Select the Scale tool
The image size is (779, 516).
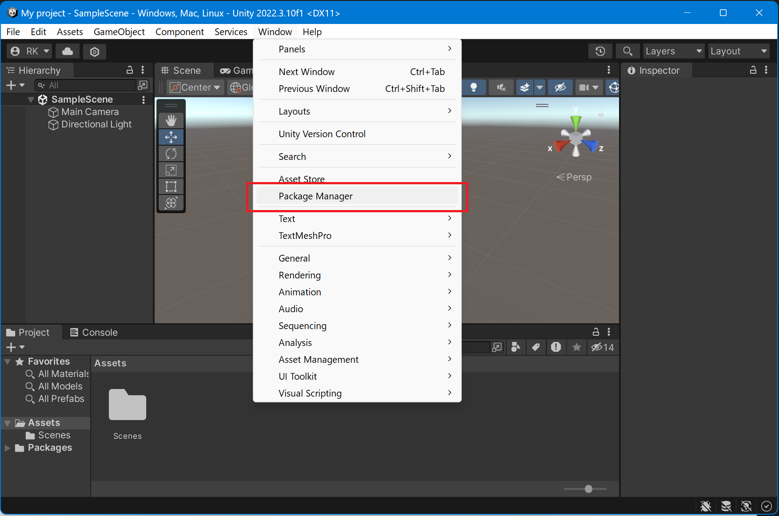[x=171, y=170]
